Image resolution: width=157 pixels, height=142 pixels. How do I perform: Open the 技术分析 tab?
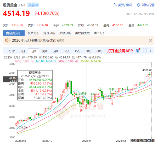(33, 33)
